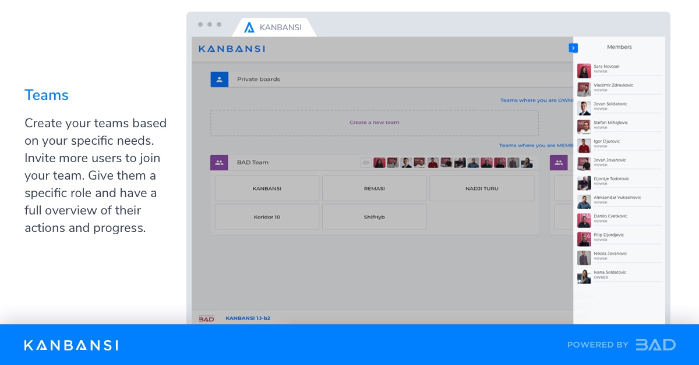Click the KANBANSI logo in the blue banner
The height and width of the screenshot is (365, 699).
tap(71, 345)
